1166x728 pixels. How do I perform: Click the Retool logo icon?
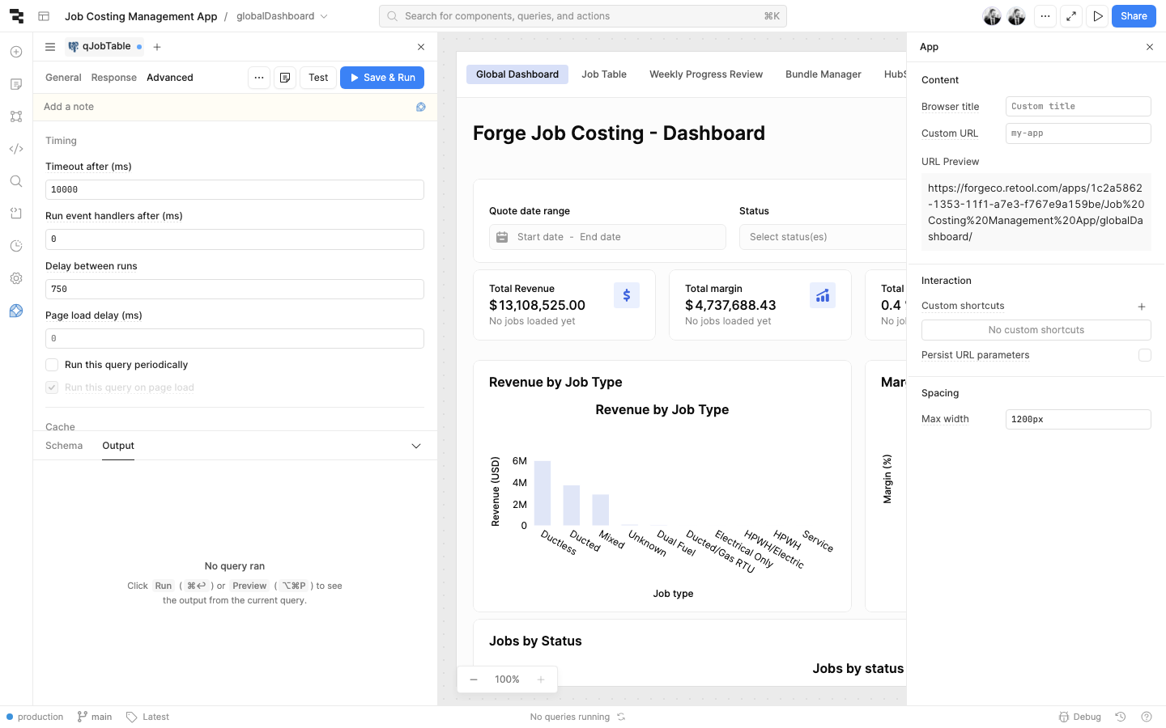[x=16, y=16]
